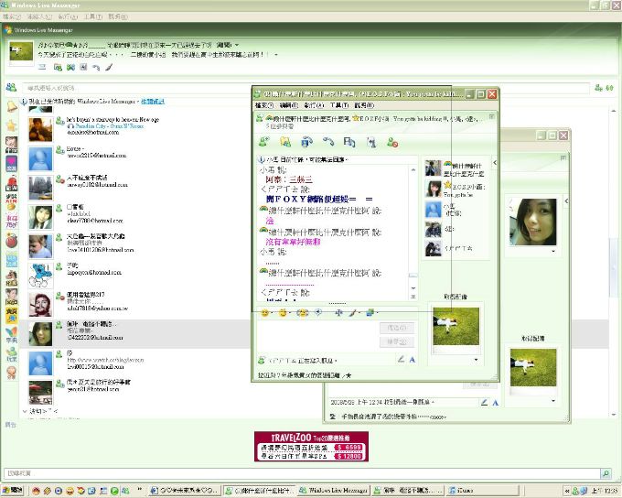This screenshot has width=622, height=498.
Task: Open dropdown under my display picture in chat
Action: [476, 360]
